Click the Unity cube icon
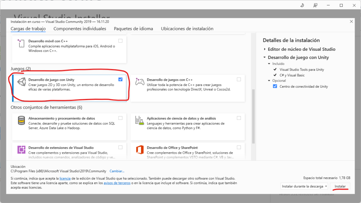 (x=22, y=82)
